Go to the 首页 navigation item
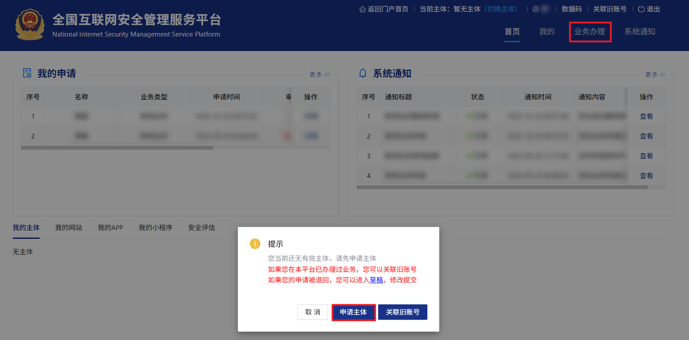 pos(512,32)
